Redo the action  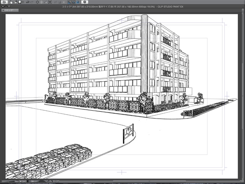[x=32, y=2]
